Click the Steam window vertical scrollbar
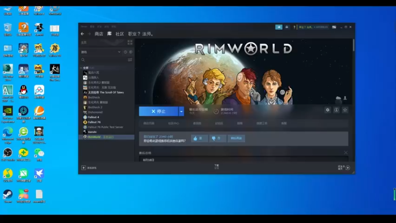Screen dimensions: 396x223 tap(353, 45)
